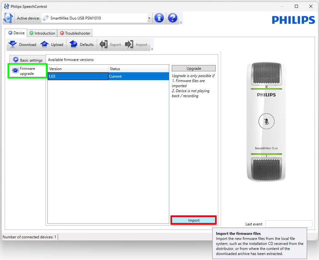
Task: Click the Last event field
Action: click(x=289, y=224)
